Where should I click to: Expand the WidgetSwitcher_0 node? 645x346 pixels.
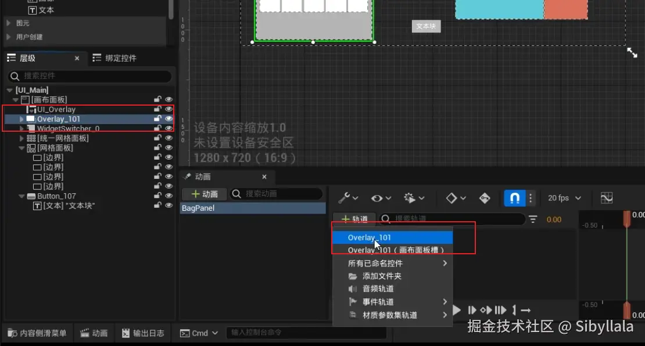(21, 128)
